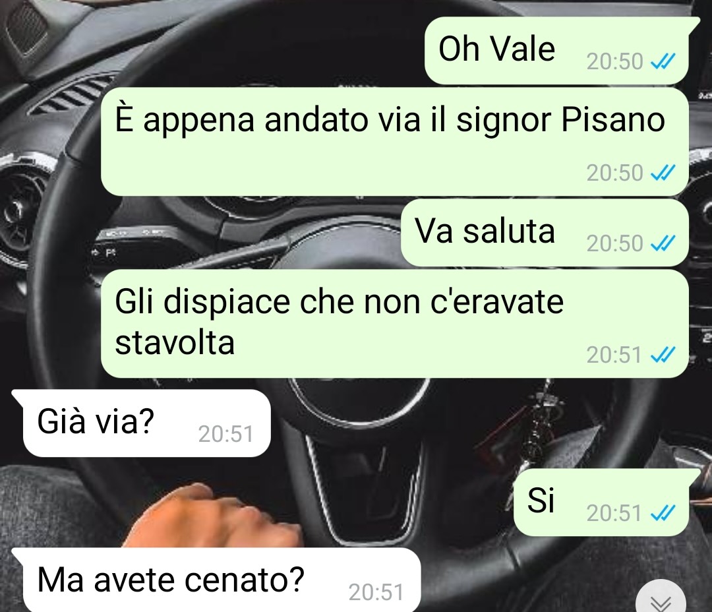The width and height of the screenshot is (712, 612).
Task: Select the 'Va saluta' message bubble
Action: pos(545,233)
